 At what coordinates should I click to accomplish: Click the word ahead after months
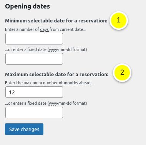point(86,83)
